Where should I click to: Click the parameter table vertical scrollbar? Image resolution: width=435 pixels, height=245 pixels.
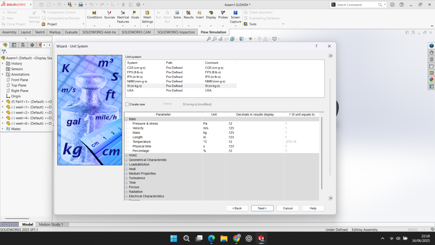(x=322, y=153)
